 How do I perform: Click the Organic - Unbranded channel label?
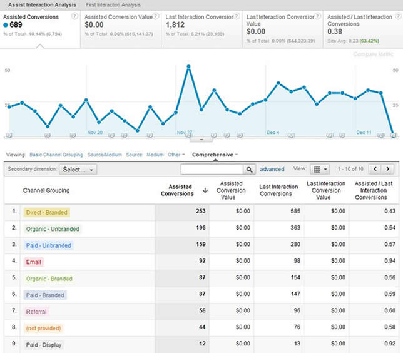click(53, 229)
